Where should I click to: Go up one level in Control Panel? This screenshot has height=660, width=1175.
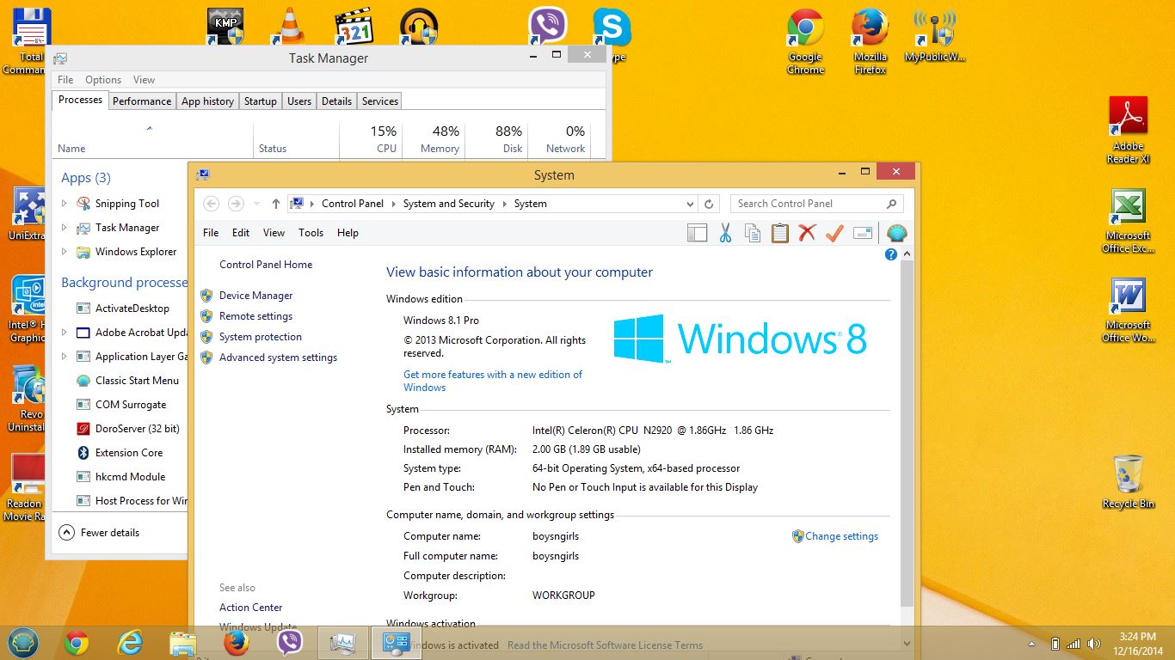(275, 204)
